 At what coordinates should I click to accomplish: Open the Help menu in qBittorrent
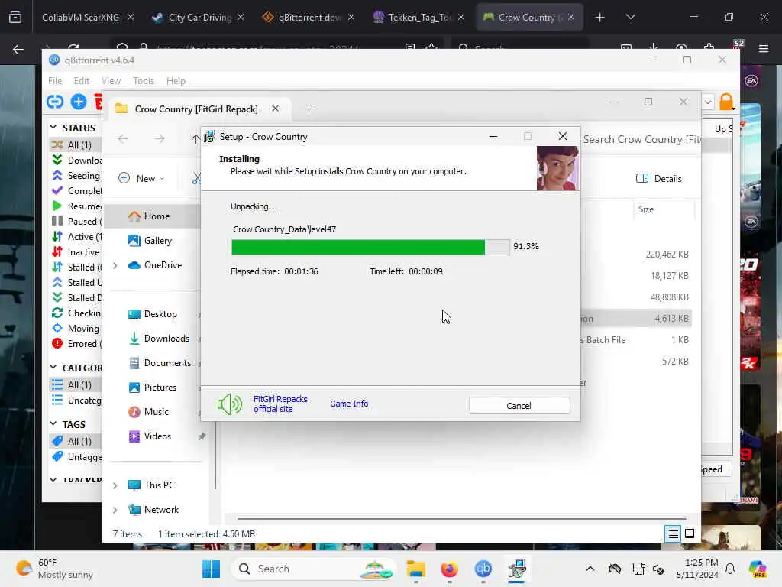click(176, 80)
